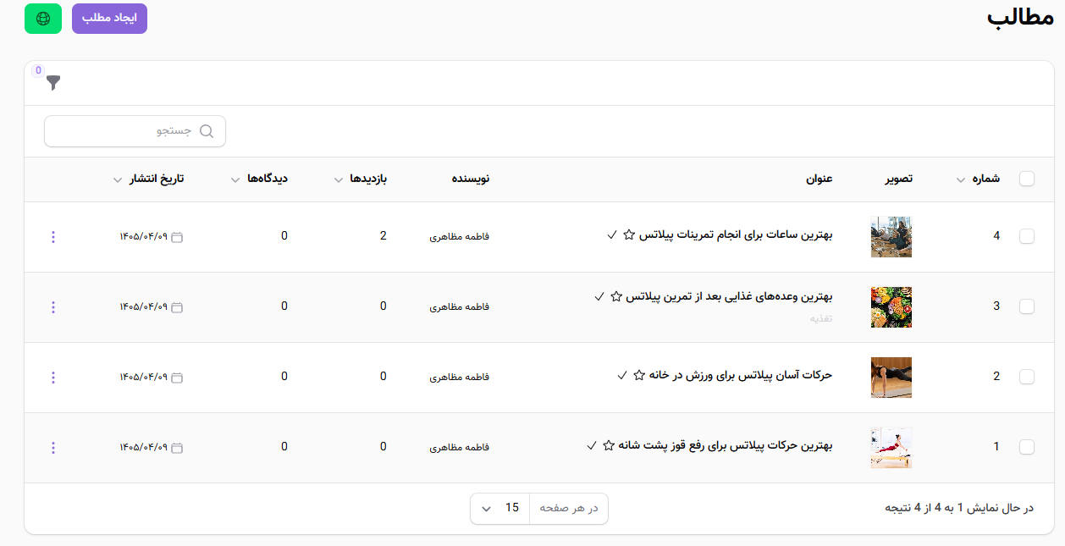Viewport: 1065px width, 546px height.
Task: Click the green globe language button
Action: pos(44,19)
